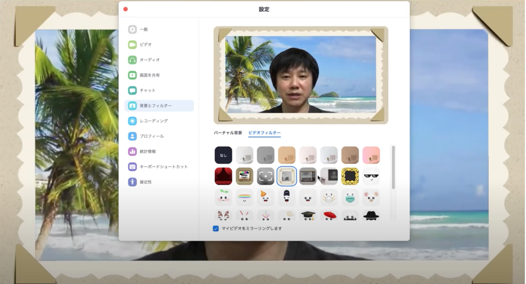
Task: Choose the white N95 mask filter
Action: [329, 197]
